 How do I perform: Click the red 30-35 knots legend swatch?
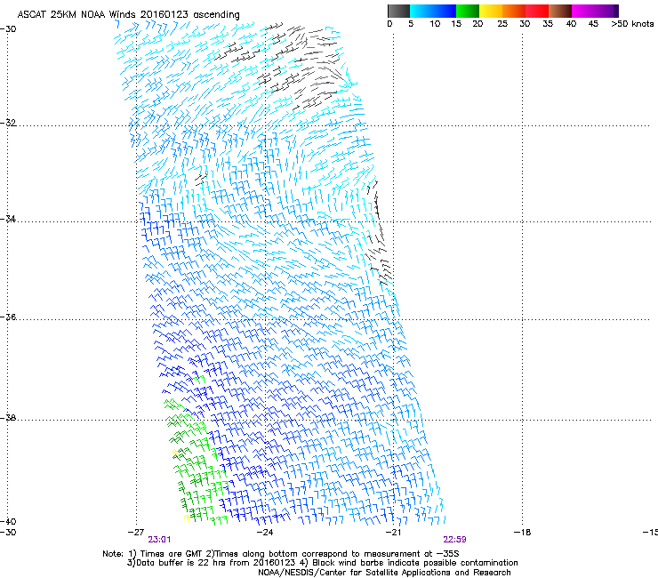pos(537,11)
